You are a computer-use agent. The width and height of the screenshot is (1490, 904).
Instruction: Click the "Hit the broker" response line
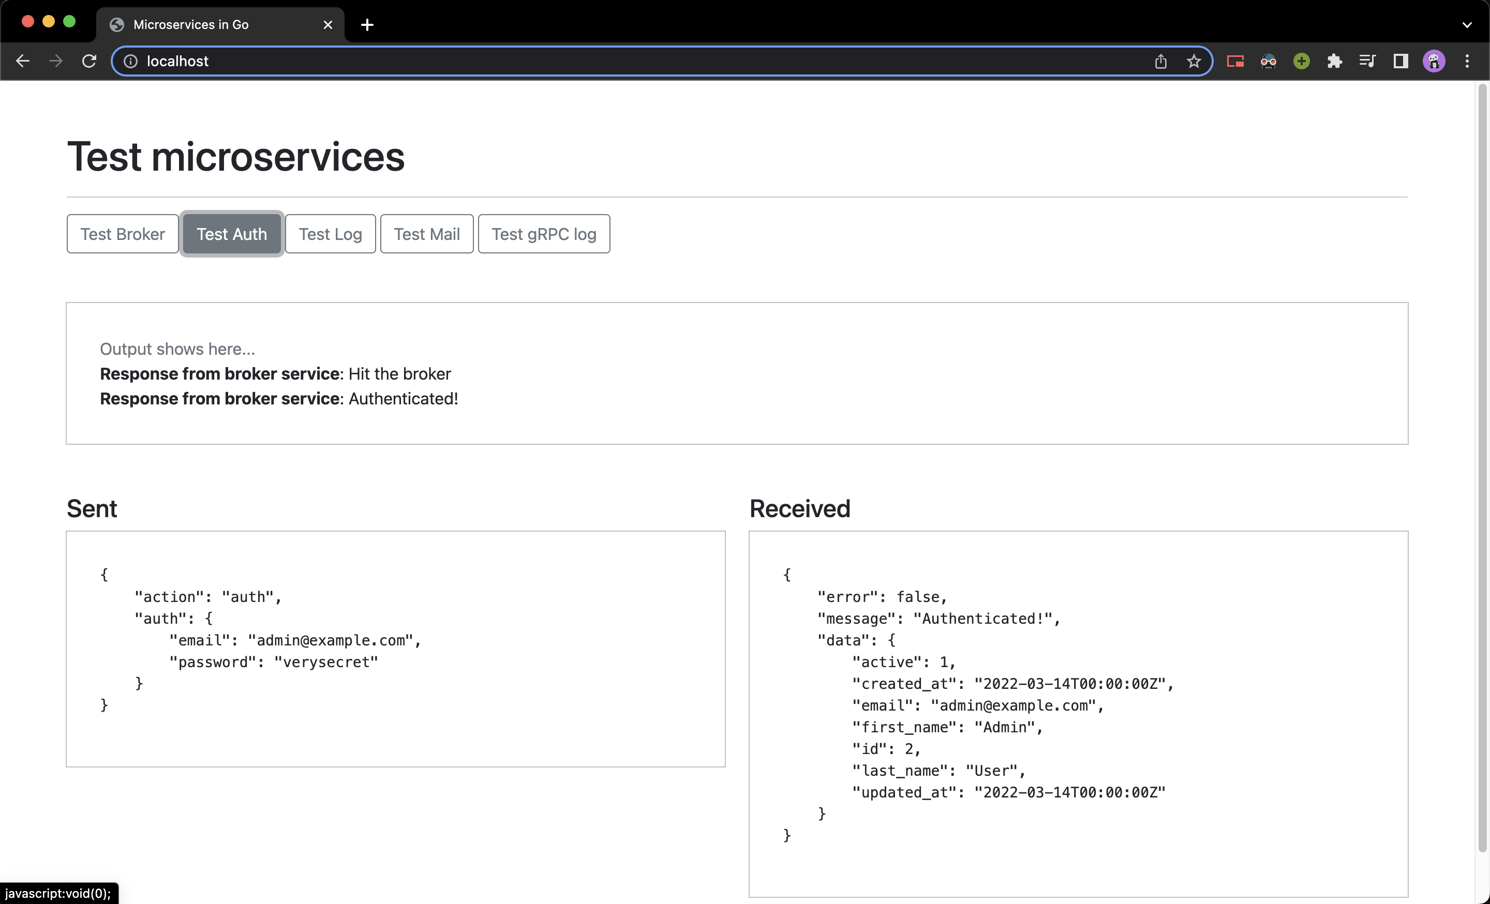click(275, 374)
